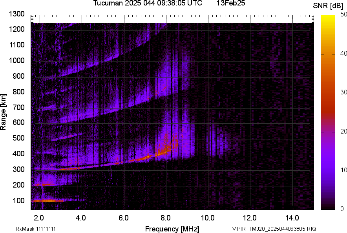The height and width of the screenshot is (233, 347).
Task: Click the 100 tick on the range axis
Action: 19,200
